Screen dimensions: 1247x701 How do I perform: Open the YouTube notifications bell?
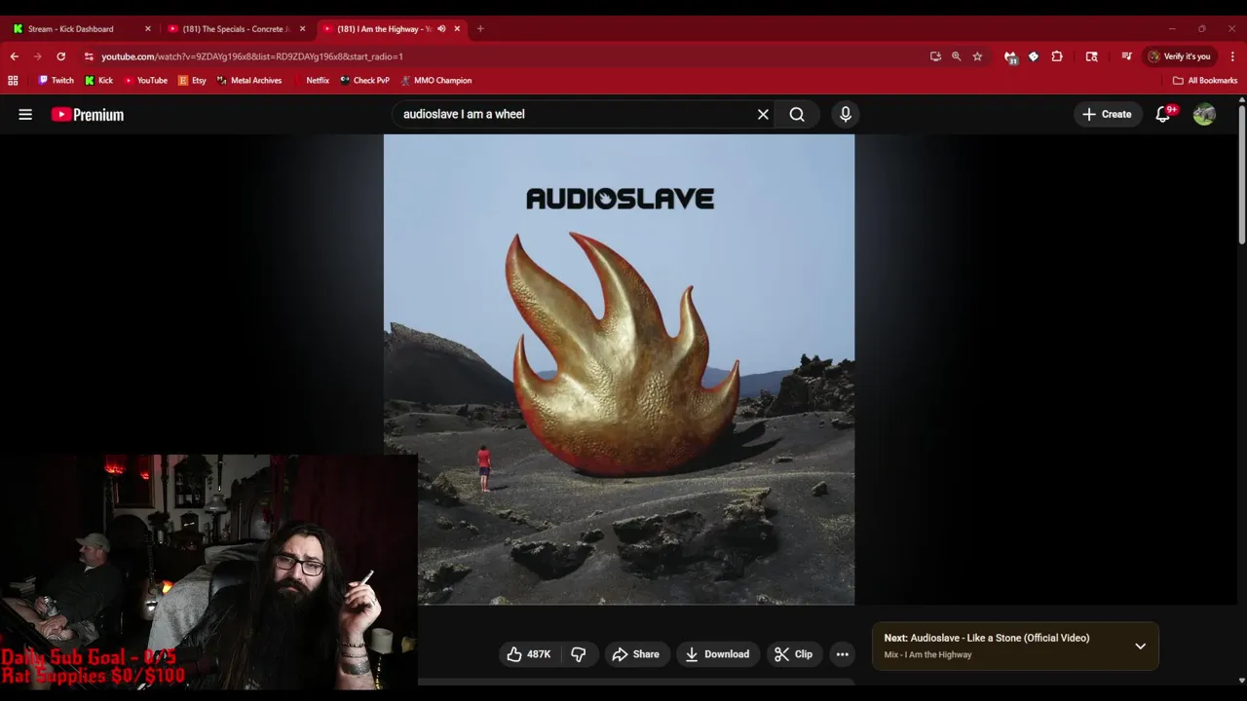1162,114
